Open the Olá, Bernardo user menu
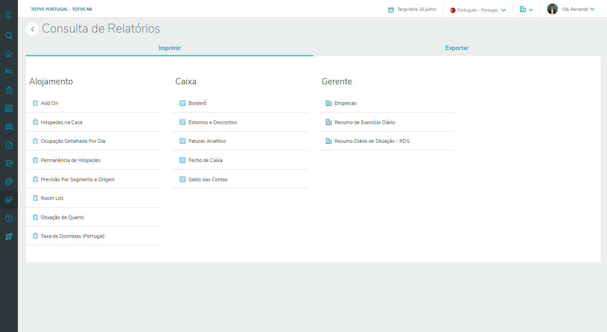Image resolution: width=607 pixels, height=332 pixels. point(578,9)
